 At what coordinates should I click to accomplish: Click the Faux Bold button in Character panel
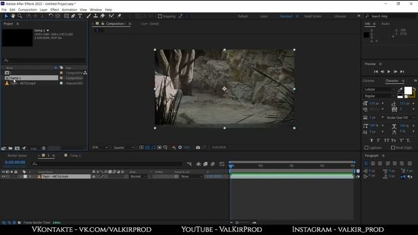tap(372, 140)
